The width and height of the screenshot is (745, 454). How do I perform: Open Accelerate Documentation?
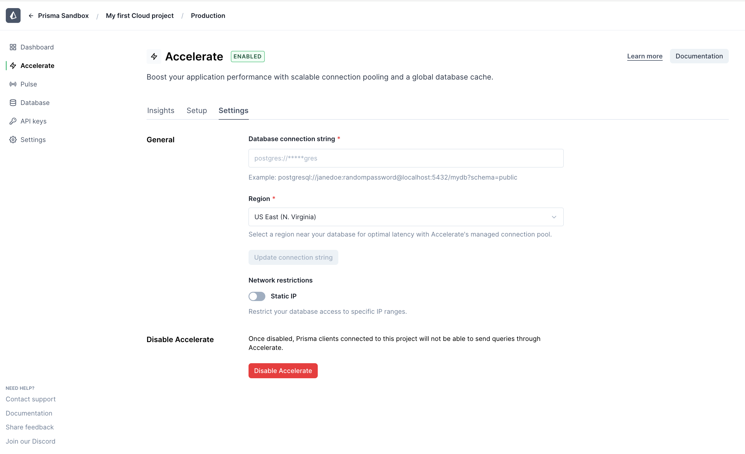(x=699, y=56)
